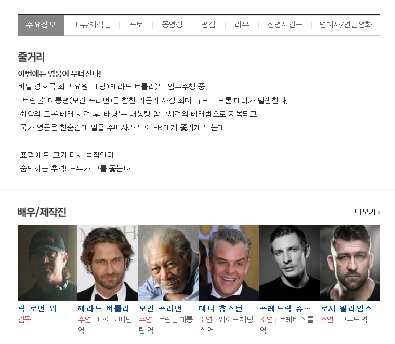The height and width of the screenshot is (344, 395).
Task: Follow the 제라드 버틀러 name link
Action: click(x=103, y=309)
